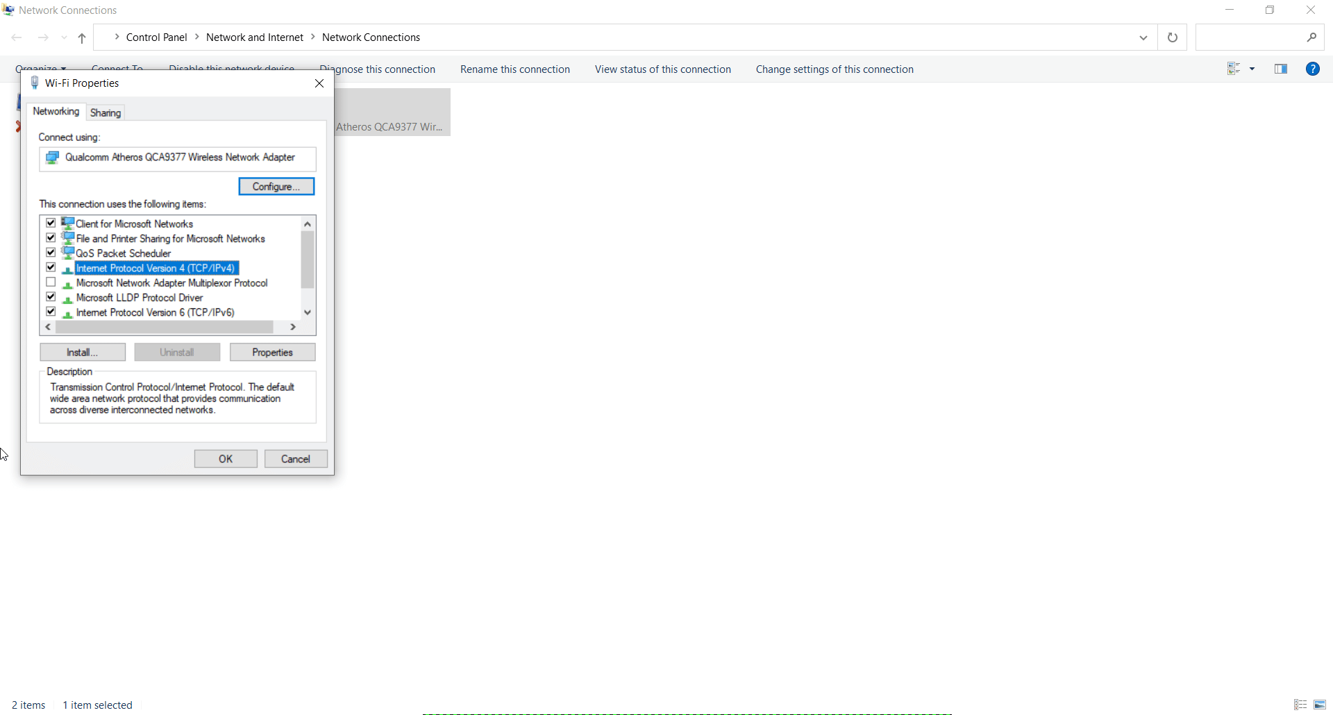Image resolution: width=1333 pixels, height=715 pixels.
Task: Check Microsoft Network Adapter Multiplexor Protocol
Action: point(51,283)
